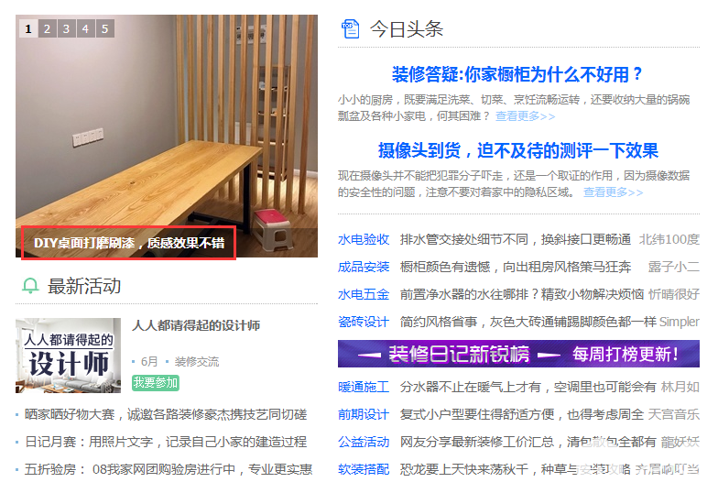Open the 软装搭配 category link
Viewport: 718px width, 493px height.
click(x=364, y=469)
